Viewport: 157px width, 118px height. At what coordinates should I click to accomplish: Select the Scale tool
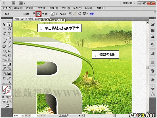(9, 51)
